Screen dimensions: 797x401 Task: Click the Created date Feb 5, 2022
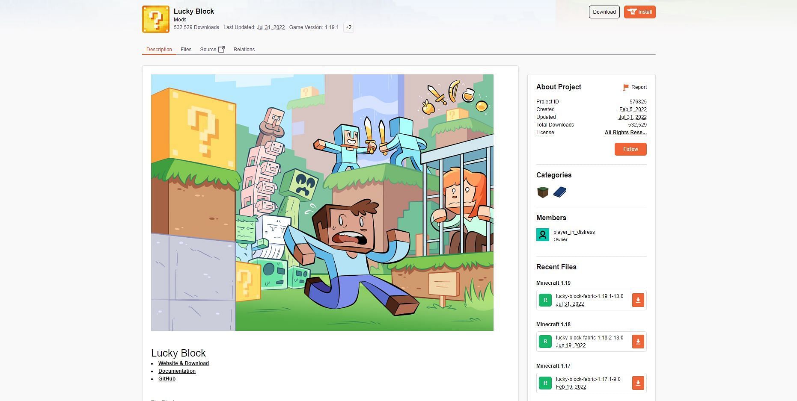click(x=633, y=109)
